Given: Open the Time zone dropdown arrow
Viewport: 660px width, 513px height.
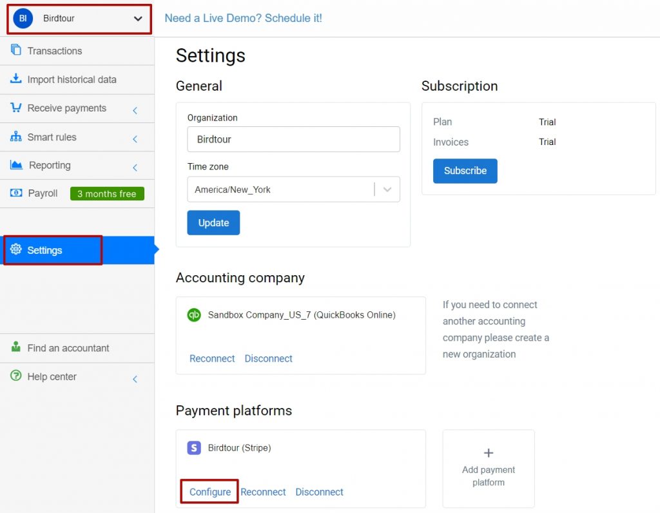Looking at the screenshot, I should 387,189.
